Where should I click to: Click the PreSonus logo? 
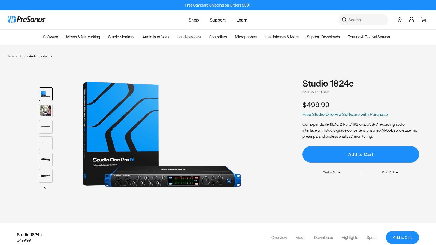pos(26,19)
